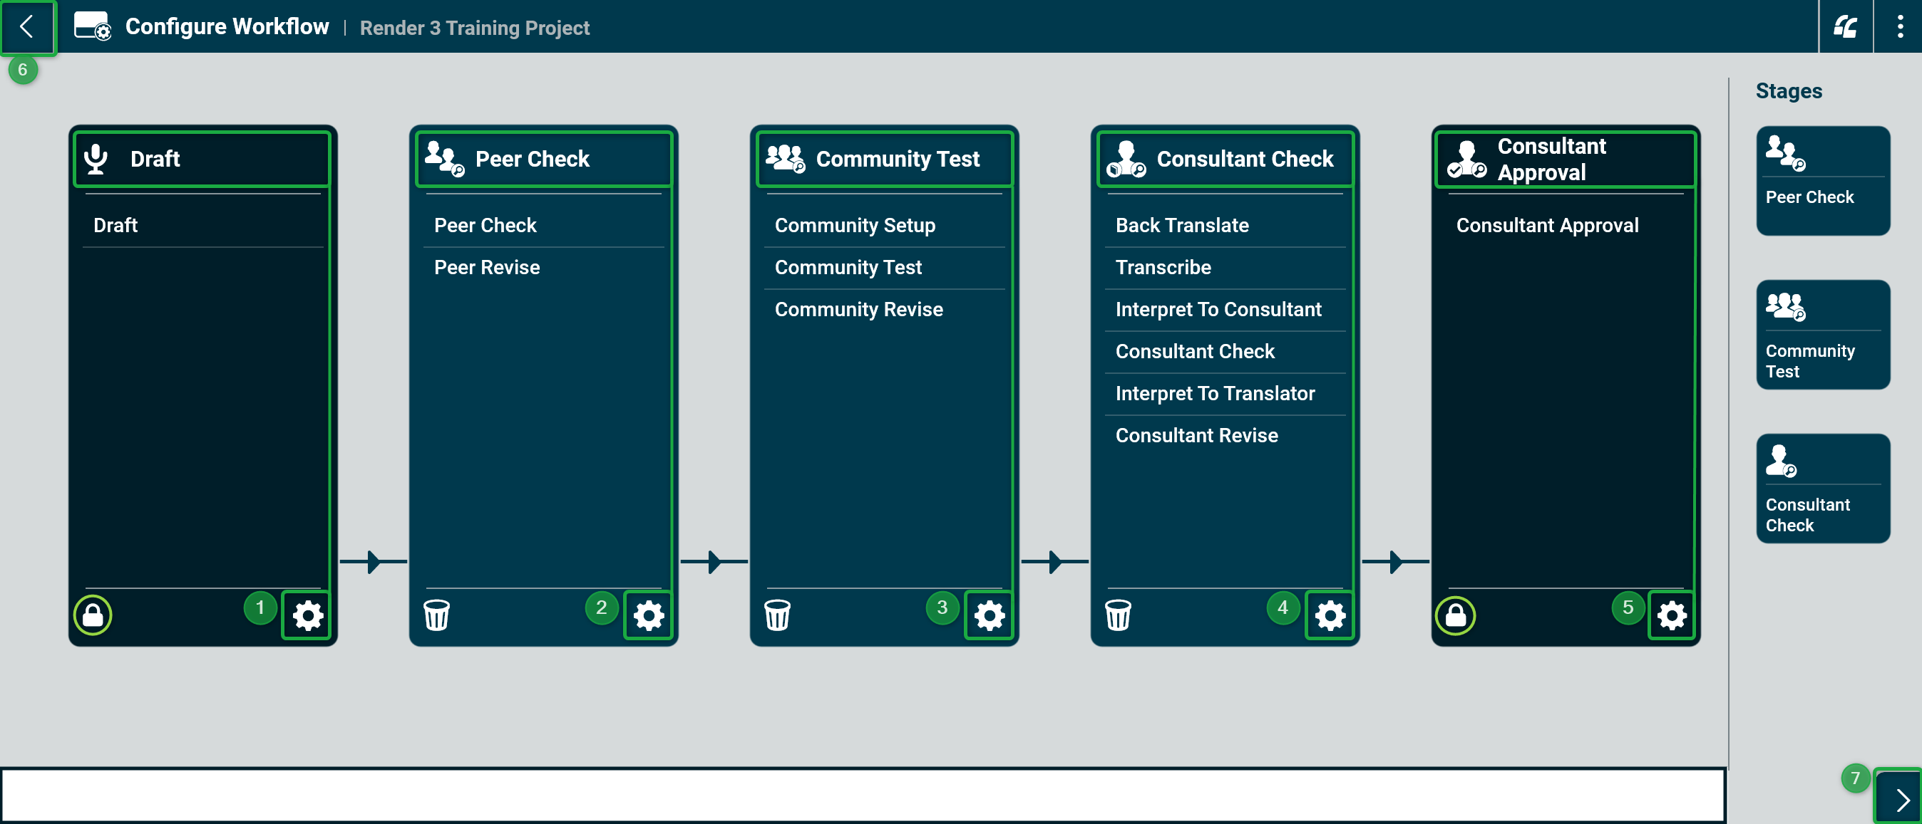The height and width of the screenshot is (824, 1922).
Task: Go back using the top-left arrow
Action: point(27,27)
